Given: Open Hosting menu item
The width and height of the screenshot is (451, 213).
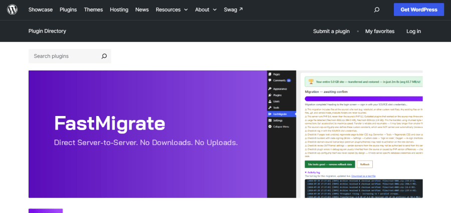Looking at the screenshot, I should (x=119, y=9).
